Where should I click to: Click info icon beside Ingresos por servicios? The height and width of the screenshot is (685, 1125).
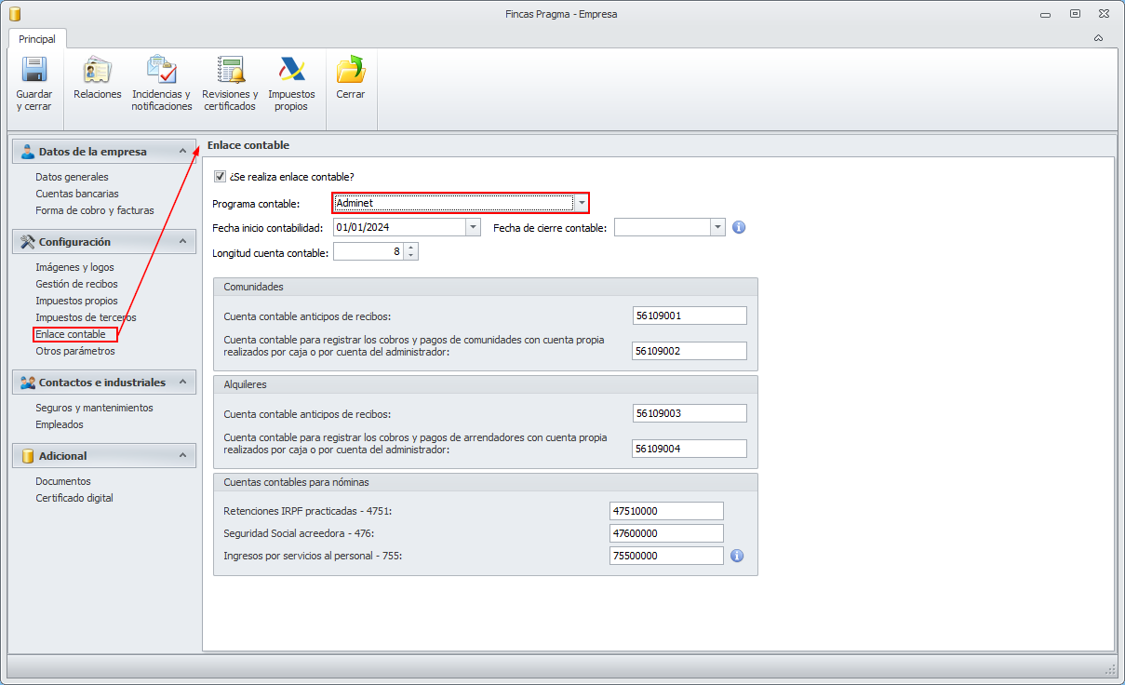click(x=736, y=556)
